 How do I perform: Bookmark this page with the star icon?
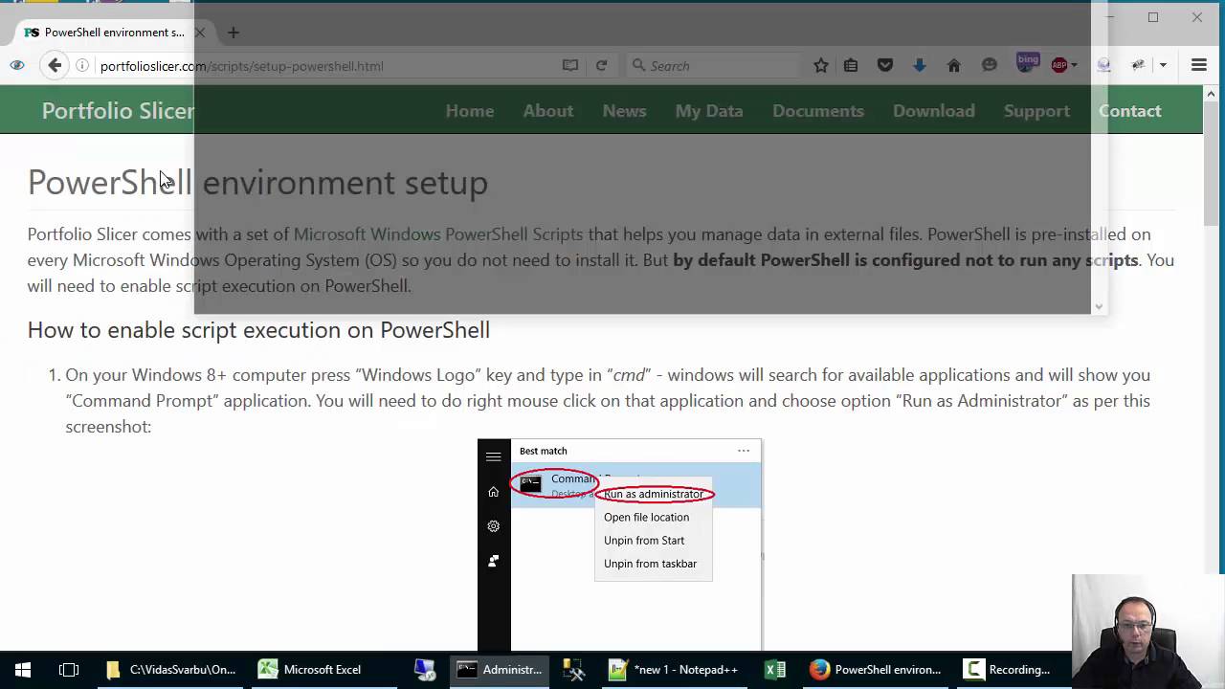[821, 65]
